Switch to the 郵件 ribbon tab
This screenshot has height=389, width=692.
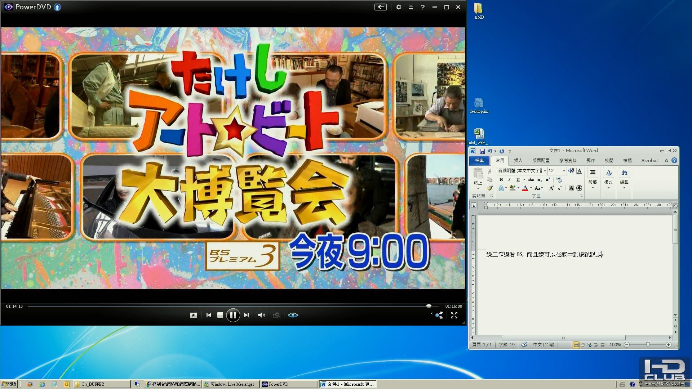click(x=591, y=161)
